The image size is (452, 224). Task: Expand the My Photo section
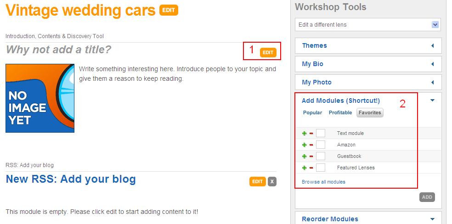point(432,82)
